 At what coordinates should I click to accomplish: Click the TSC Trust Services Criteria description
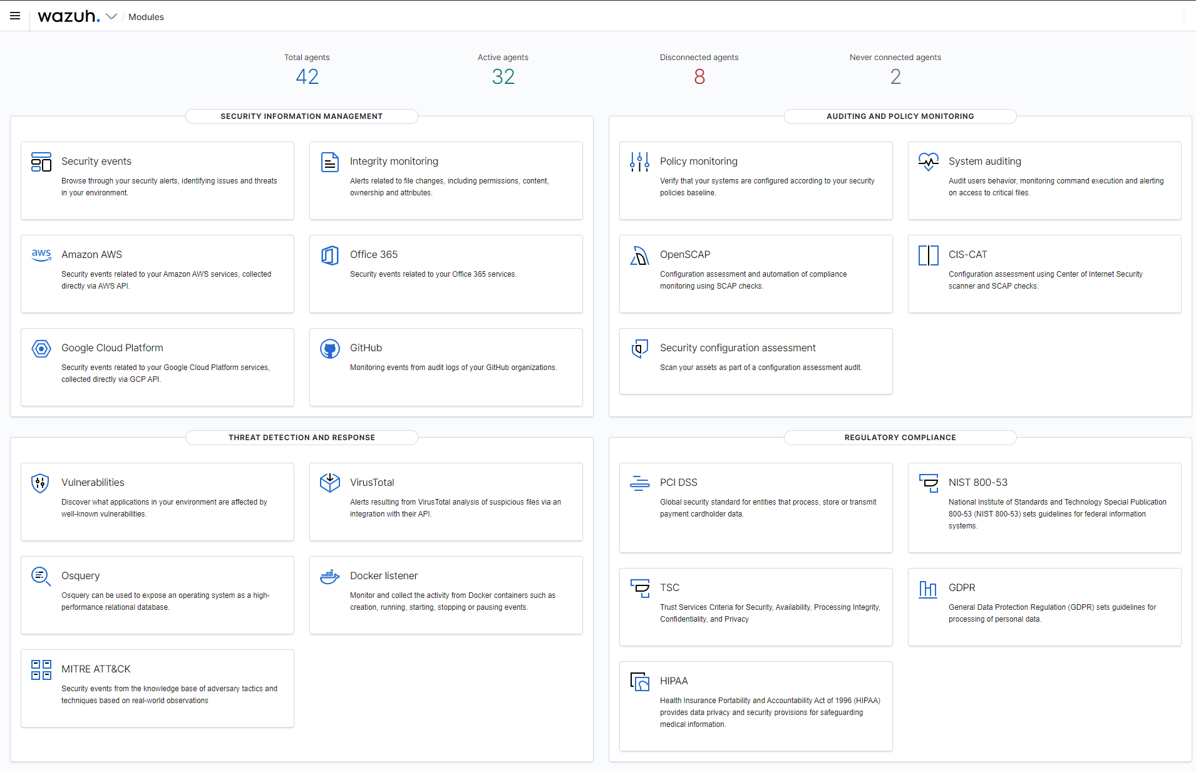pyautogui.click(x=770, y=613)
